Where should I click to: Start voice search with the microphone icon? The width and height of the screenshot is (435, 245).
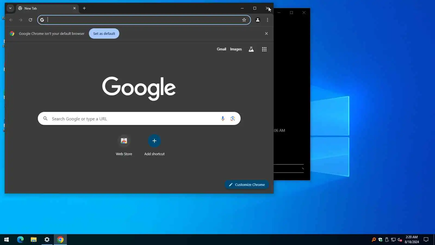click(x=223, y=119)
